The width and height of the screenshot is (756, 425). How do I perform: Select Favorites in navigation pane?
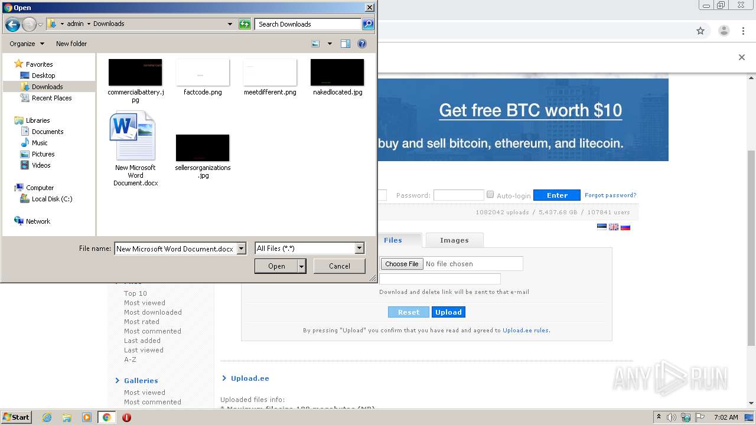34,64
